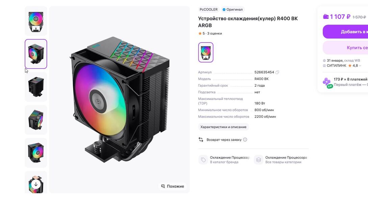Choose the color variant swatch image
Screen dimensions: 368x198
click(x=206, y=52)
